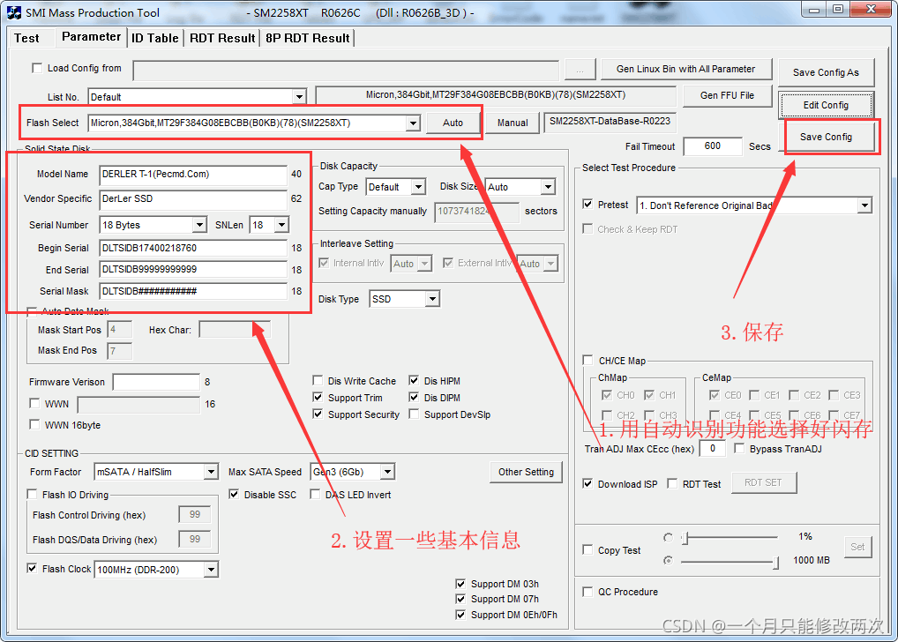Enable the CH/CE Map checkbox

pos(587,360)
